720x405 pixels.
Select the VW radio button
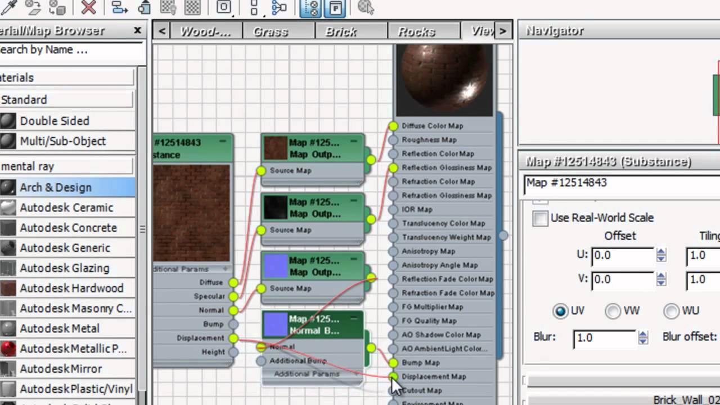pyautogui.click(x=613, y=311)
